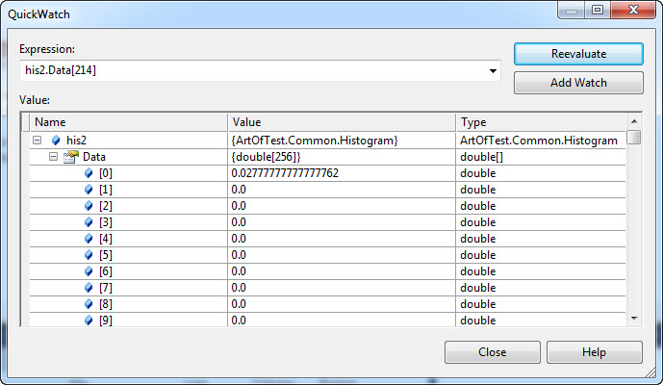Click into the Expression text field
Screen dimensions: 663x385
coord(252,71)
